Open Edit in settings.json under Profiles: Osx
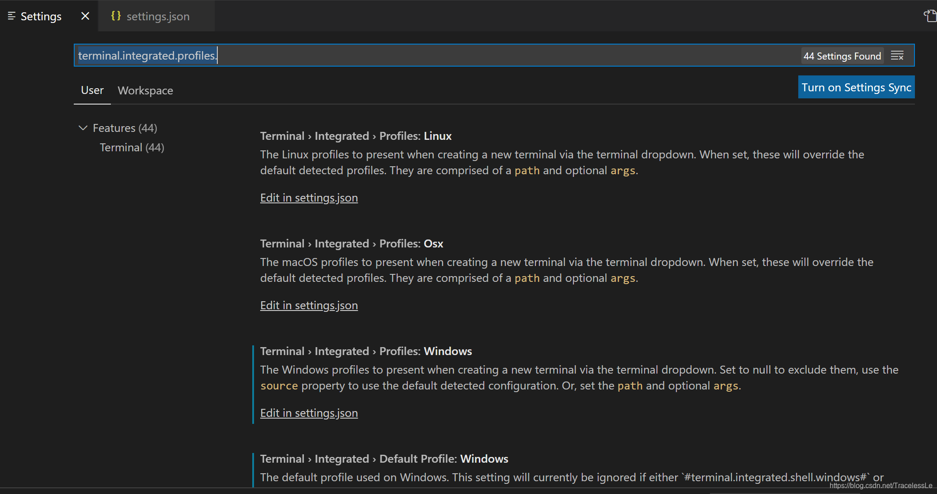 (x=309, y=305)
